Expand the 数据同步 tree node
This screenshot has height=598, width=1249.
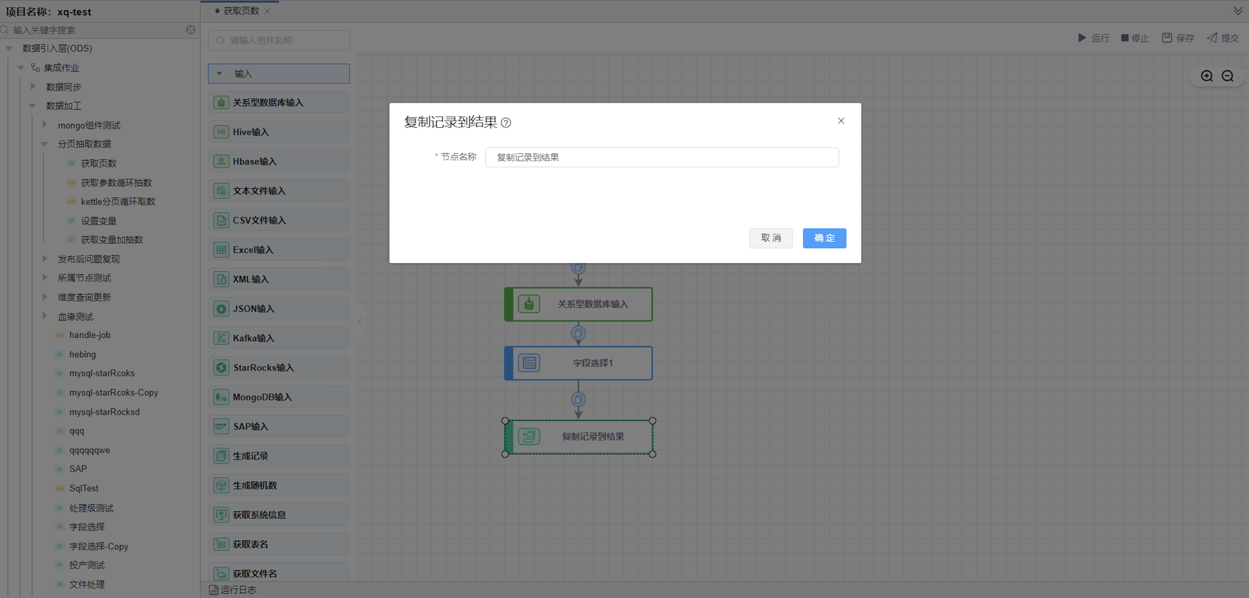pos(33,86)
